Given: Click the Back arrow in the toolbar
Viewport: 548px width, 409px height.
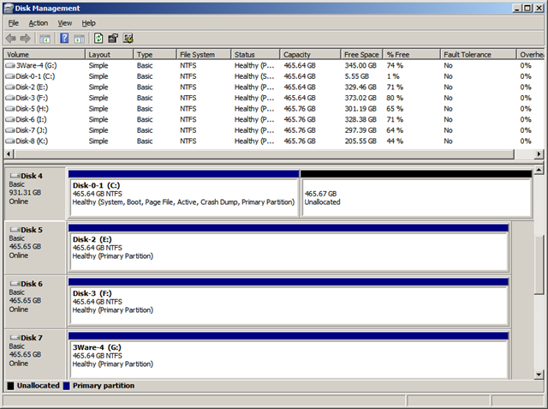Looking at the screenshot, I should coord(11,39).
